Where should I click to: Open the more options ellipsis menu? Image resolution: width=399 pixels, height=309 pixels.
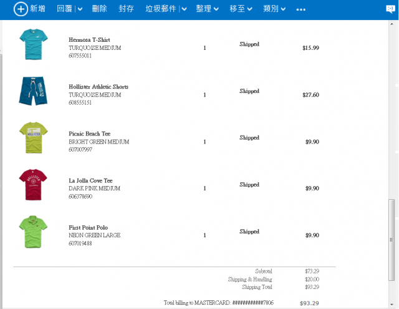click(300, 10)
